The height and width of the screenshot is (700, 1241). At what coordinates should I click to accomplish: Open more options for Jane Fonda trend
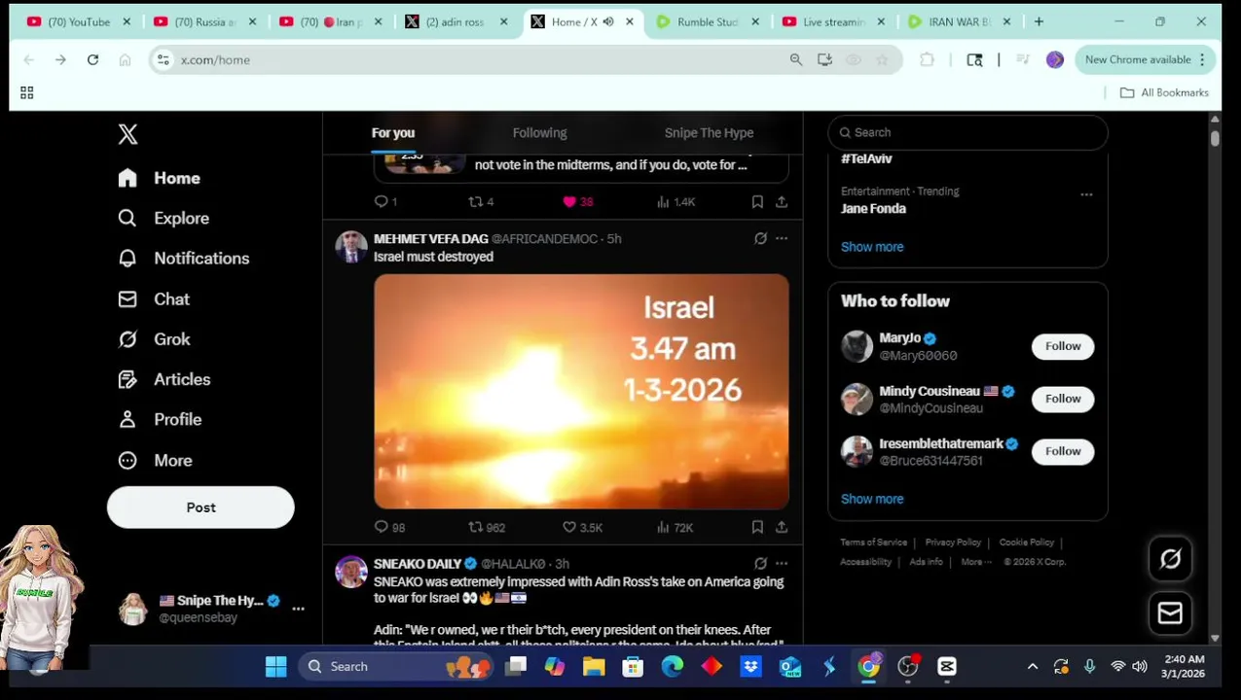(1086, 194)
